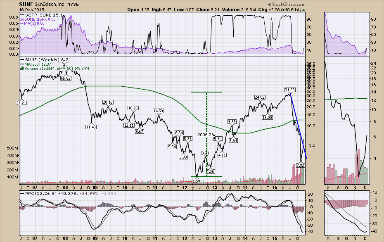Click the 9.89 price label
This screenshot has width=384, height=242.
click(232, 121)
